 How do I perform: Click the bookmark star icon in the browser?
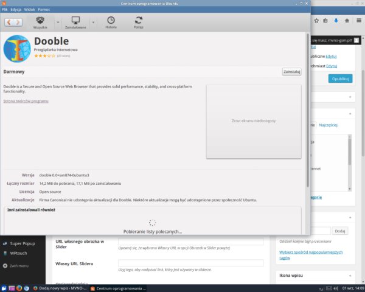pos(316,21)
